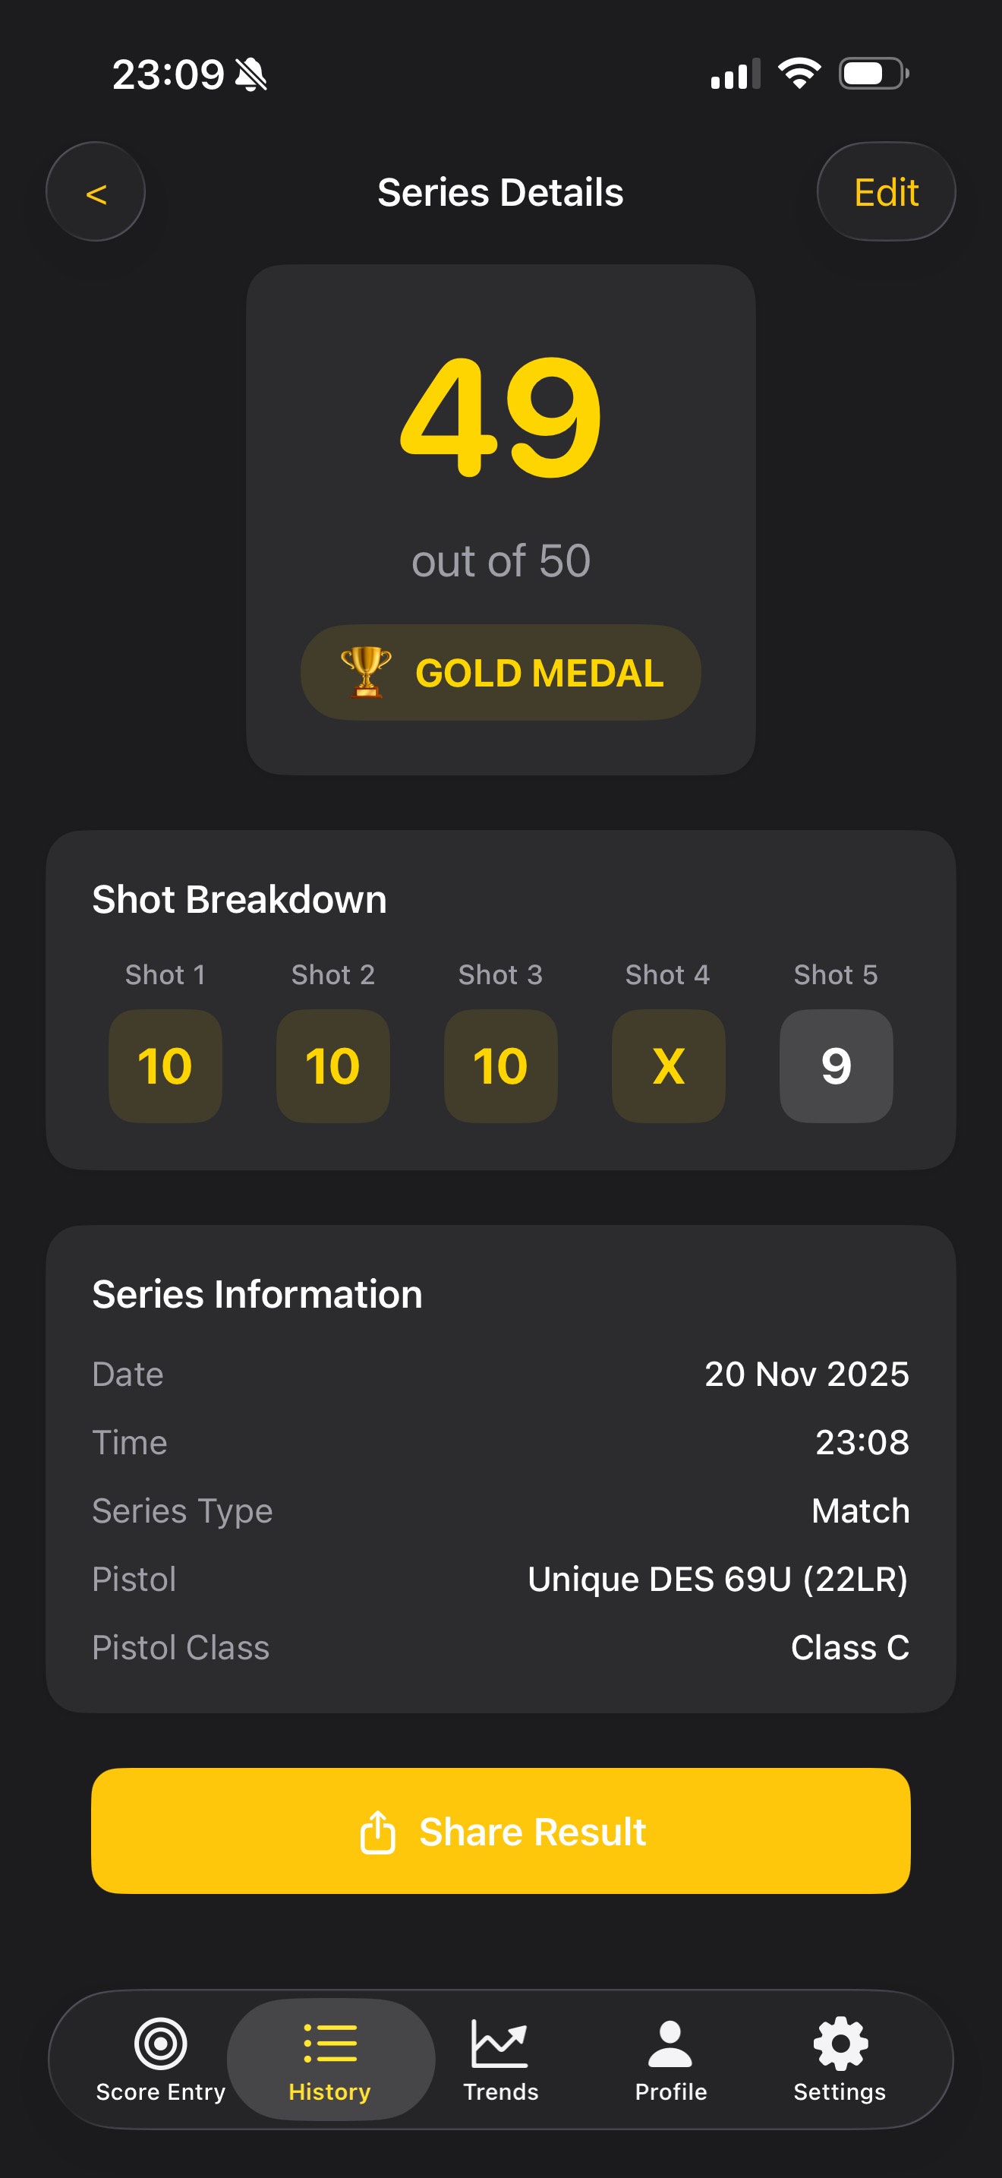Open the Score Entry target icon
1002x2178 pixels.
[160, 2043]
